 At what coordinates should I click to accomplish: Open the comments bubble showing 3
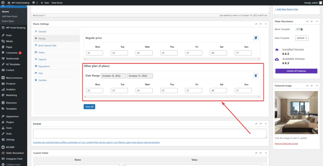[x=35, y=3]
